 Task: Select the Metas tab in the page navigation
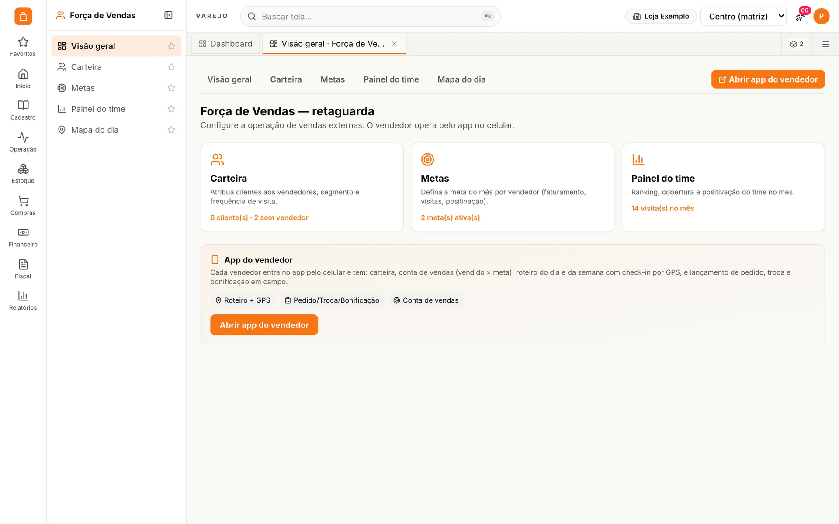(333, 79)
